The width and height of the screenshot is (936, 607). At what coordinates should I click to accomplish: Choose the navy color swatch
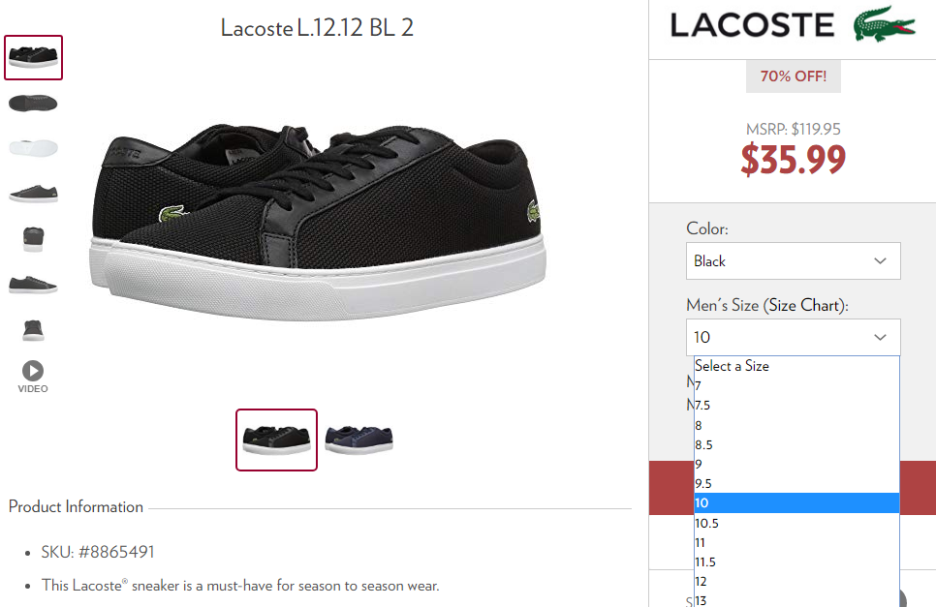[x=359, y=440]
